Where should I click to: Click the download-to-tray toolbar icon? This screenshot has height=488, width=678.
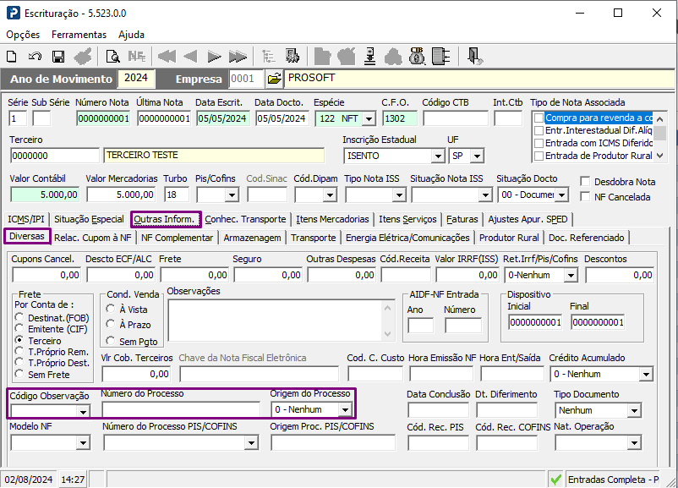click(x=369, y=57)
